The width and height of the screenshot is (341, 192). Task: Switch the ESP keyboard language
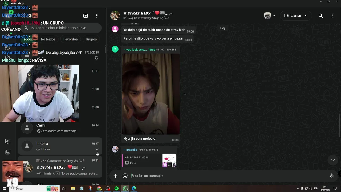tap(316, 189)
